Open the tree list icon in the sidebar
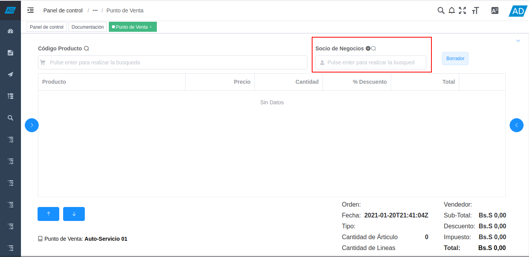 [10, 96]
